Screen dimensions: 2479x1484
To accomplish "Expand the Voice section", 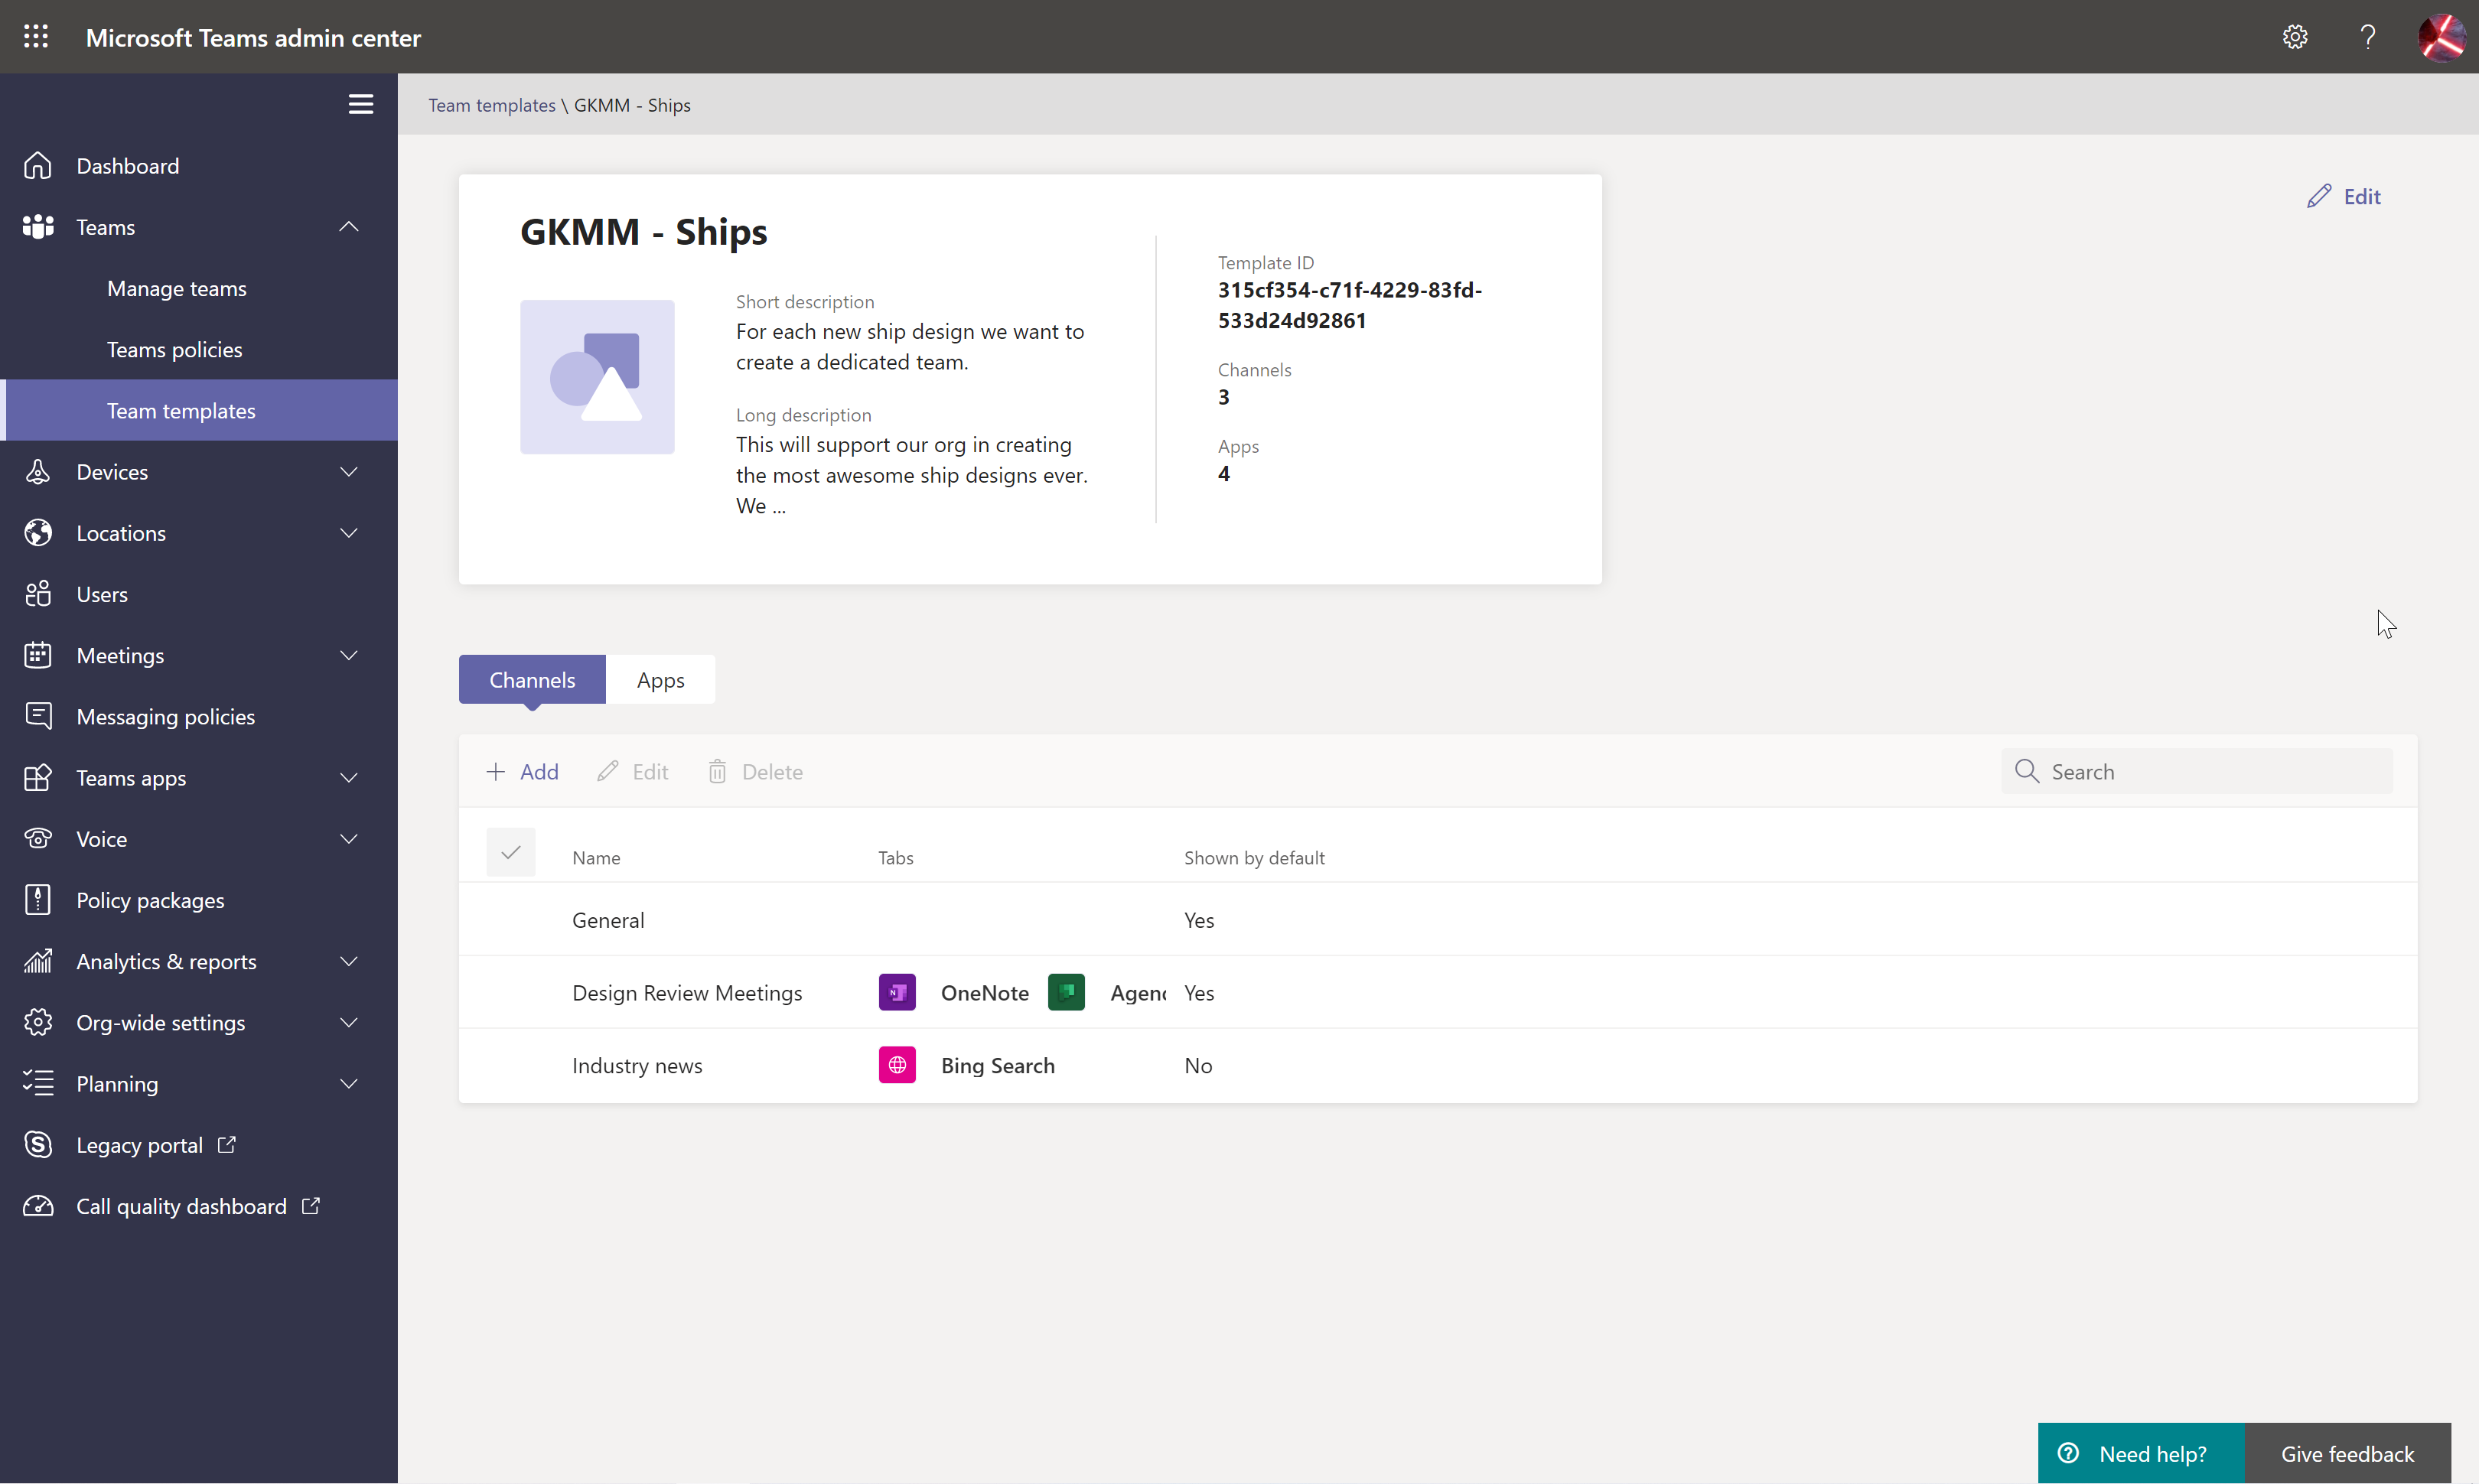I will (x=348, y=839).
